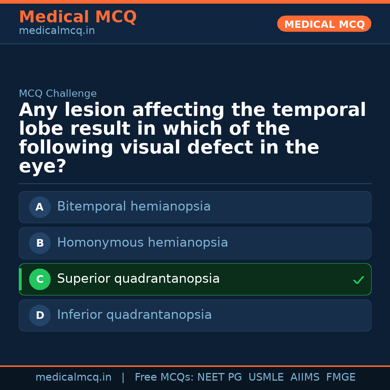The image size is (390, 390).
Task: Click the Medical MCQ header logo
Action: point(78,17)
